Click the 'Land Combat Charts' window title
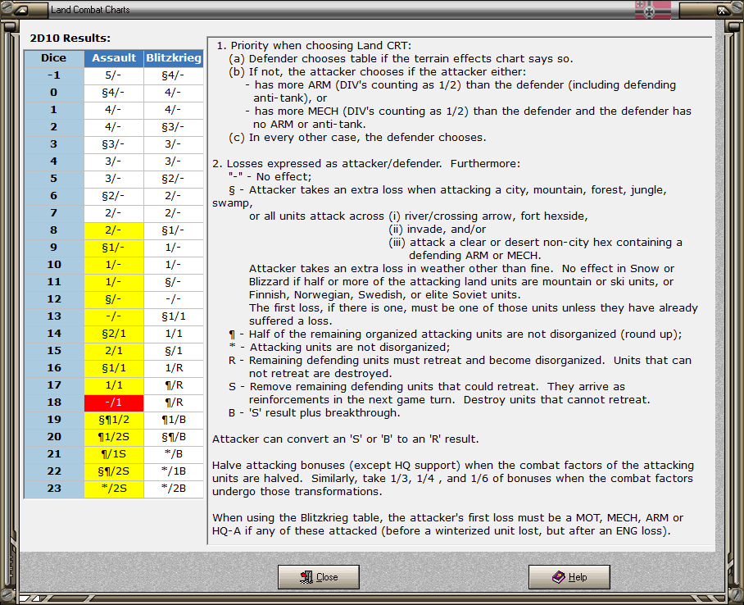 (90, 10)
